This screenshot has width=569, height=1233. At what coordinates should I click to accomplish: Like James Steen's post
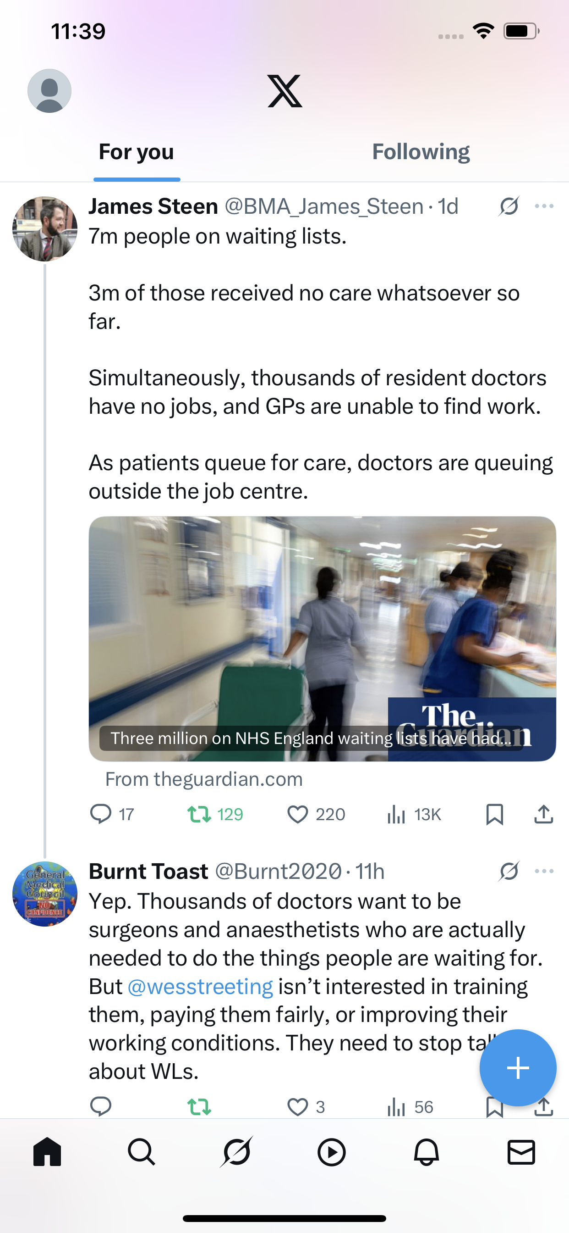297,814
